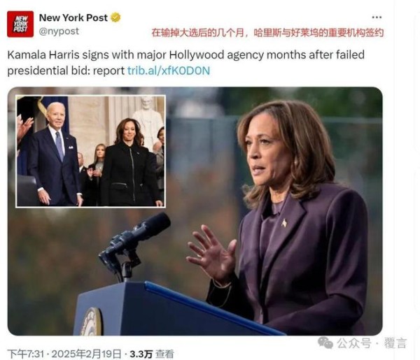Open the New York Post profile avatar
The height and width of the screenshot is (360, 420).
point(20,24)
